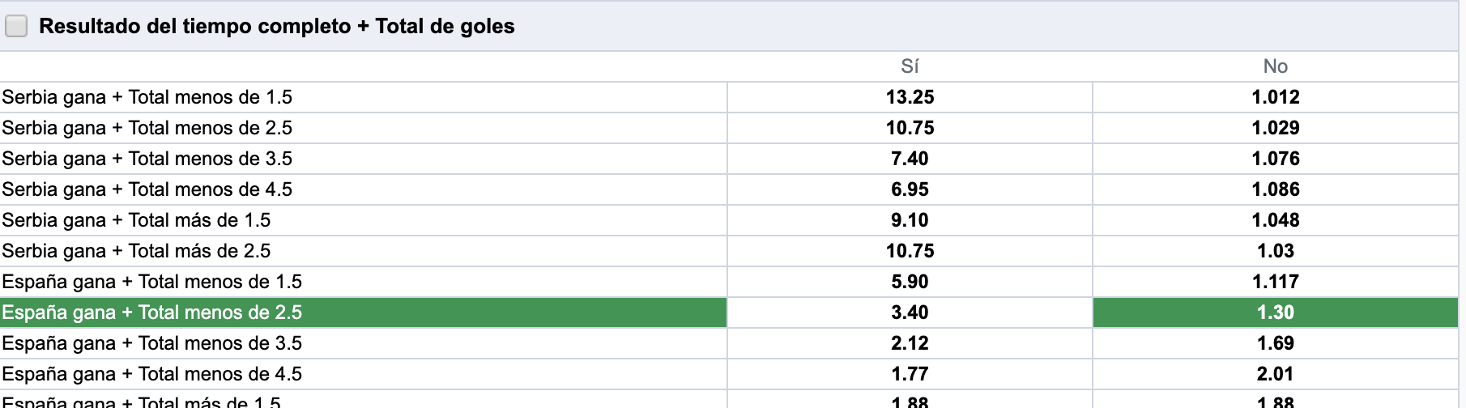Image resolution: width=1466 pixels, height=408 pixels.
Task: Click No 1.048 for Serbia más de 1.5
Action: tap(1275, 220)
